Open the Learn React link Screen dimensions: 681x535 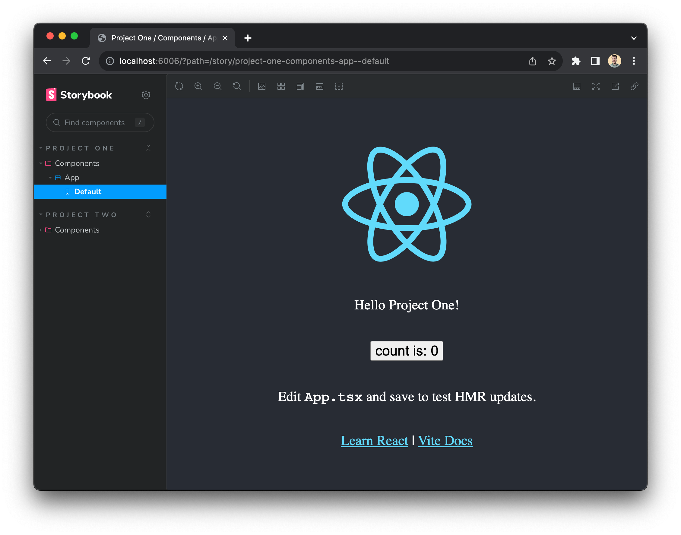(374, 440)
